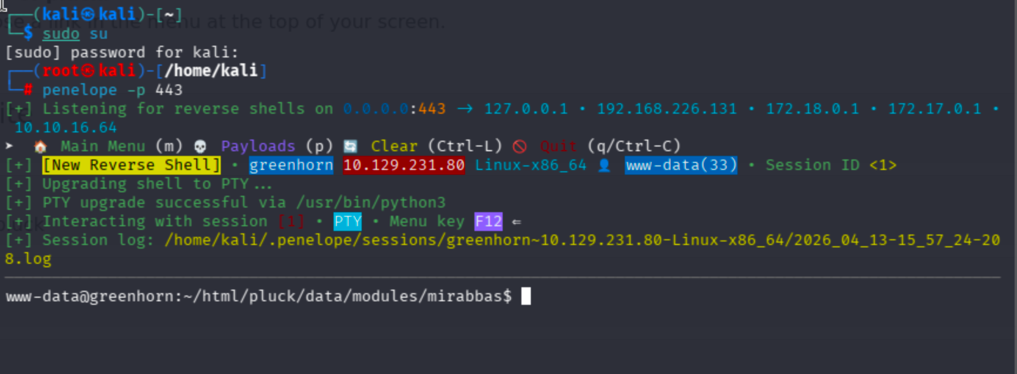The width and height of the screenshot is (1017, 374).
Task: Click the purple F12 menu key badge
Action: click(489, 222)
